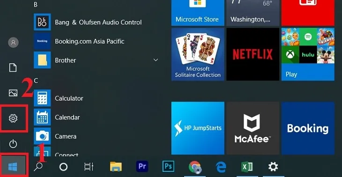Click the user account avatar
This screenshot has width=342, height=177.
point(13,43)
